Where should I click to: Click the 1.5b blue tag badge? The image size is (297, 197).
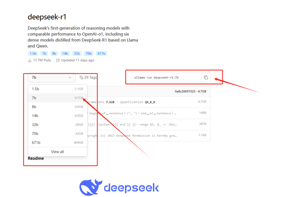[33, 54]
